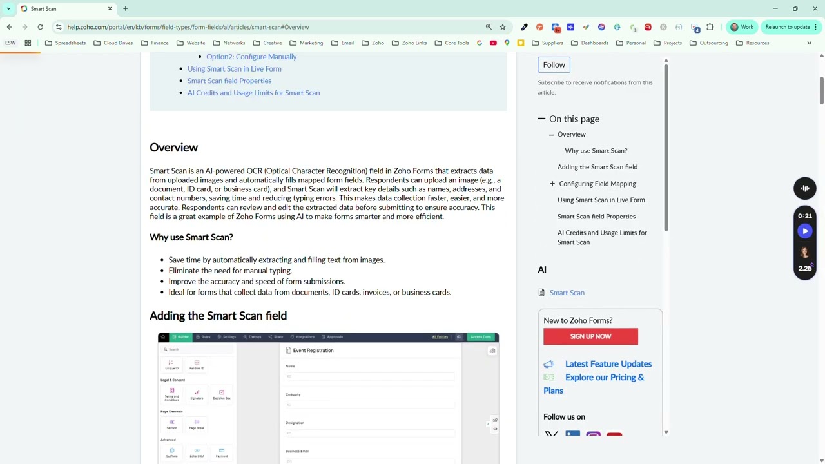Open the Spreadsheets bookmarks folder

tap(66, 43)
